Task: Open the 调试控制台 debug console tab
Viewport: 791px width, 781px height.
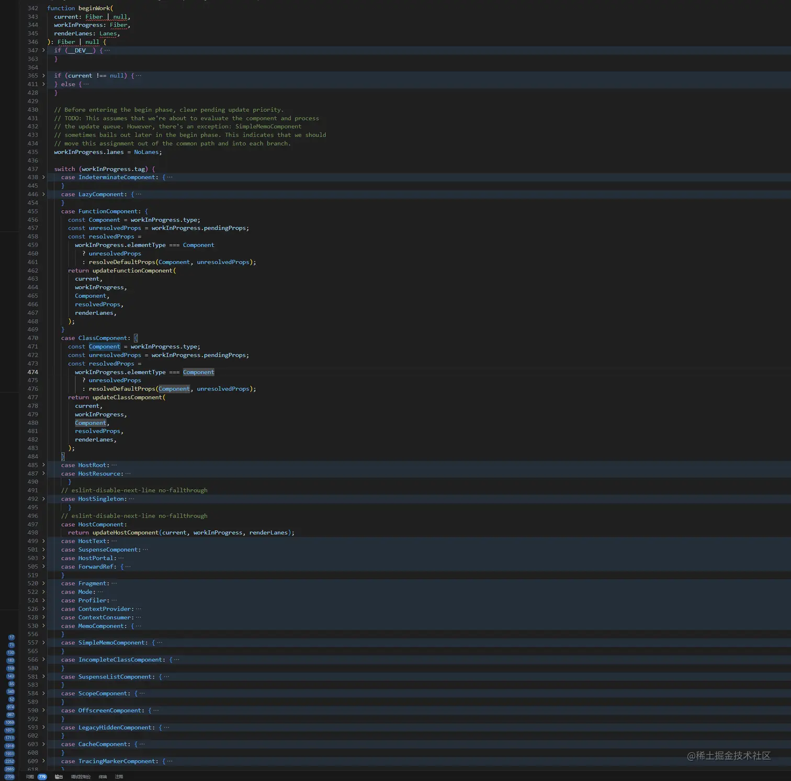Action: point(81,777)
